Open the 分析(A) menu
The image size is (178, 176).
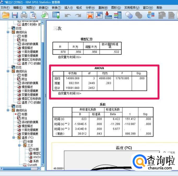coord(90,8)
